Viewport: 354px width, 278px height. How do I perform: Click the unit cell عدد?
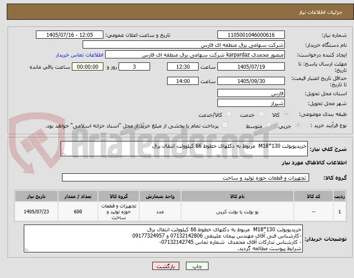click(160, 212)
